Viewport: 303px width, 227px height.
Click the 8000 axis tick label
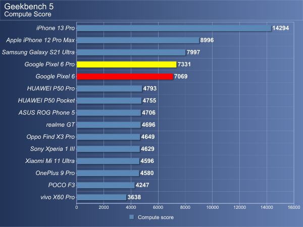[x=185, y=207]
